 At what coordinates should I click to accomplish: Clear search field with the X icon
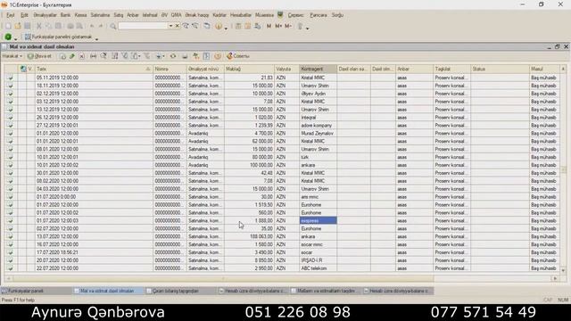(x=178, y=26)
